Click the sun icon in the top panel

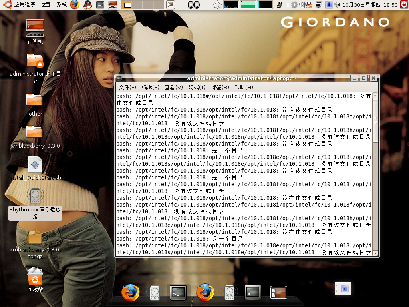(217, 5)
